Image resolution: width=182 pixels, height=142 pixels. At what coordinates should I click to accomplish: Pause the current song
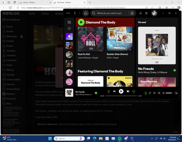[x=121, y=91]
